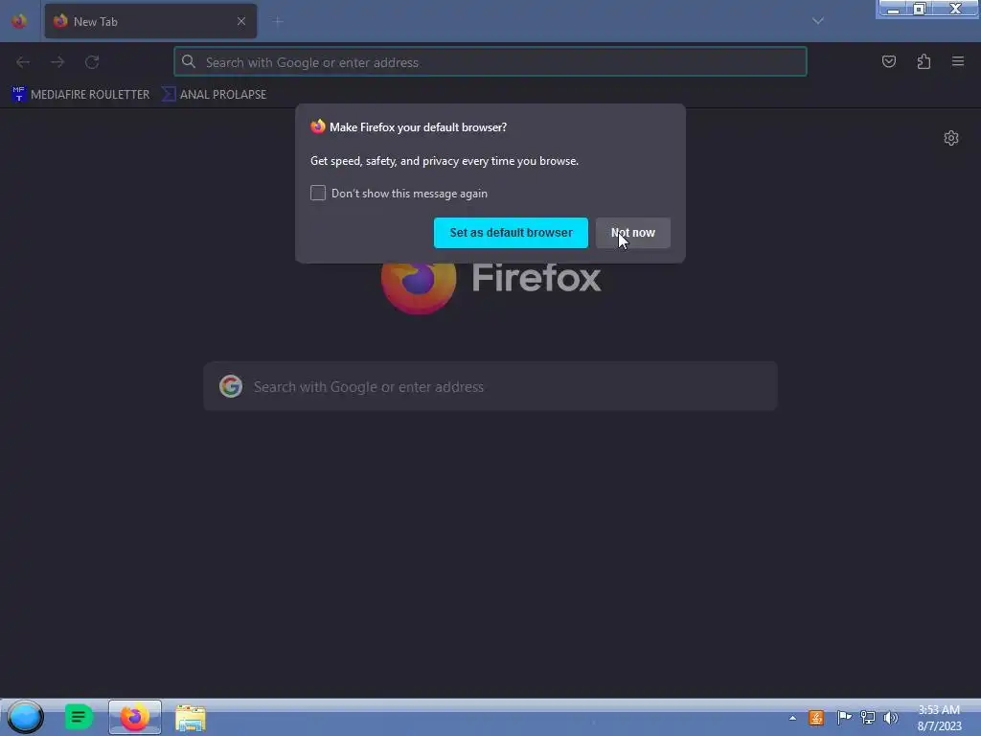Open the Firefox hamburger application menu
Image resolution: width=981 pixels, height=736 pixels.
click(x=958, y=61)
